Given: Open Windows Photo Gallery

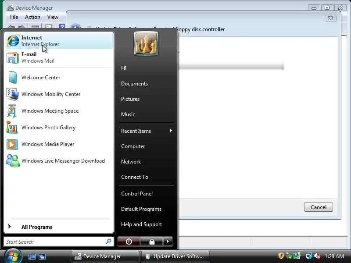Looking at the screenshot, I should pos(59,128).
